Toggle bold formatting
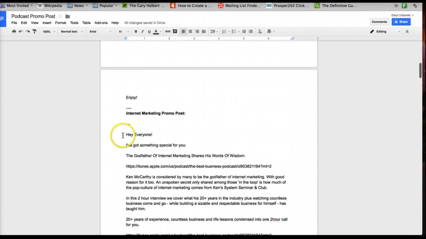 [136, 31]
